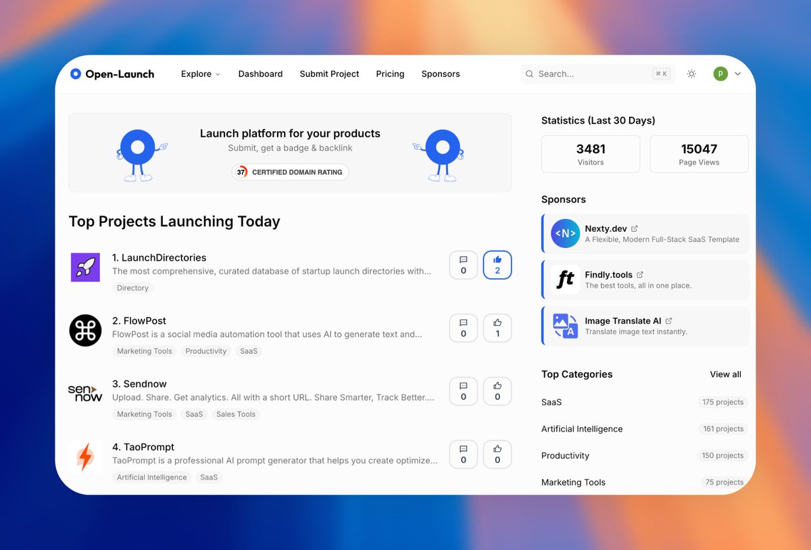Open the Marketing Tools category
Viewport: 811px width, 550px height.
pyautogui.click(x=573, y=482)
